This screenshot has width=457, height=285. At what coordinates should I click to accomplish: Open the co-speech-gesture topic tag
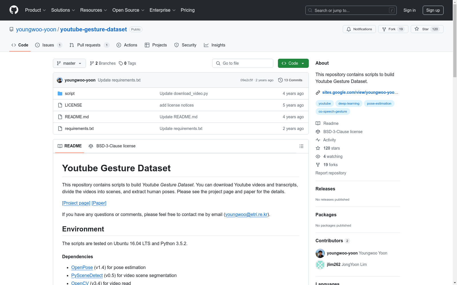[x=333, y=111]
